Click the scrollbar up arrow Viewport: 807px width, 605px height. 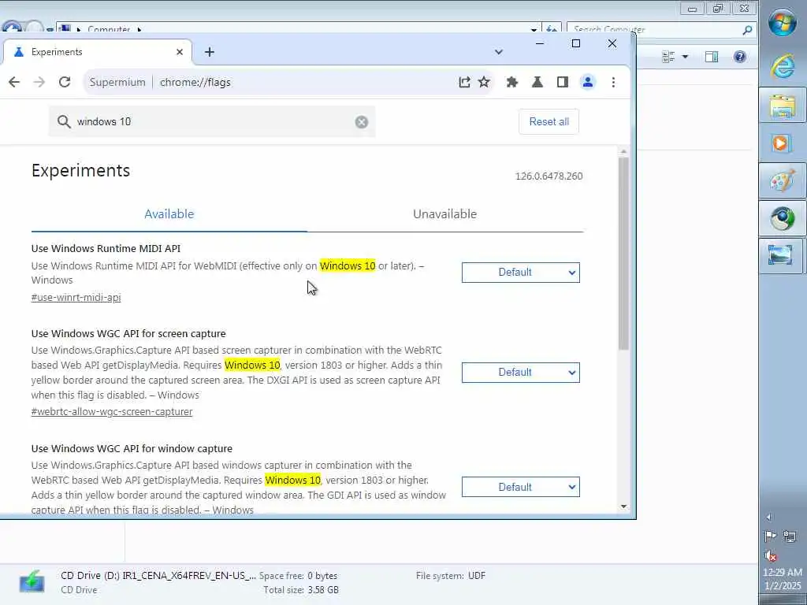click(624, 151)
